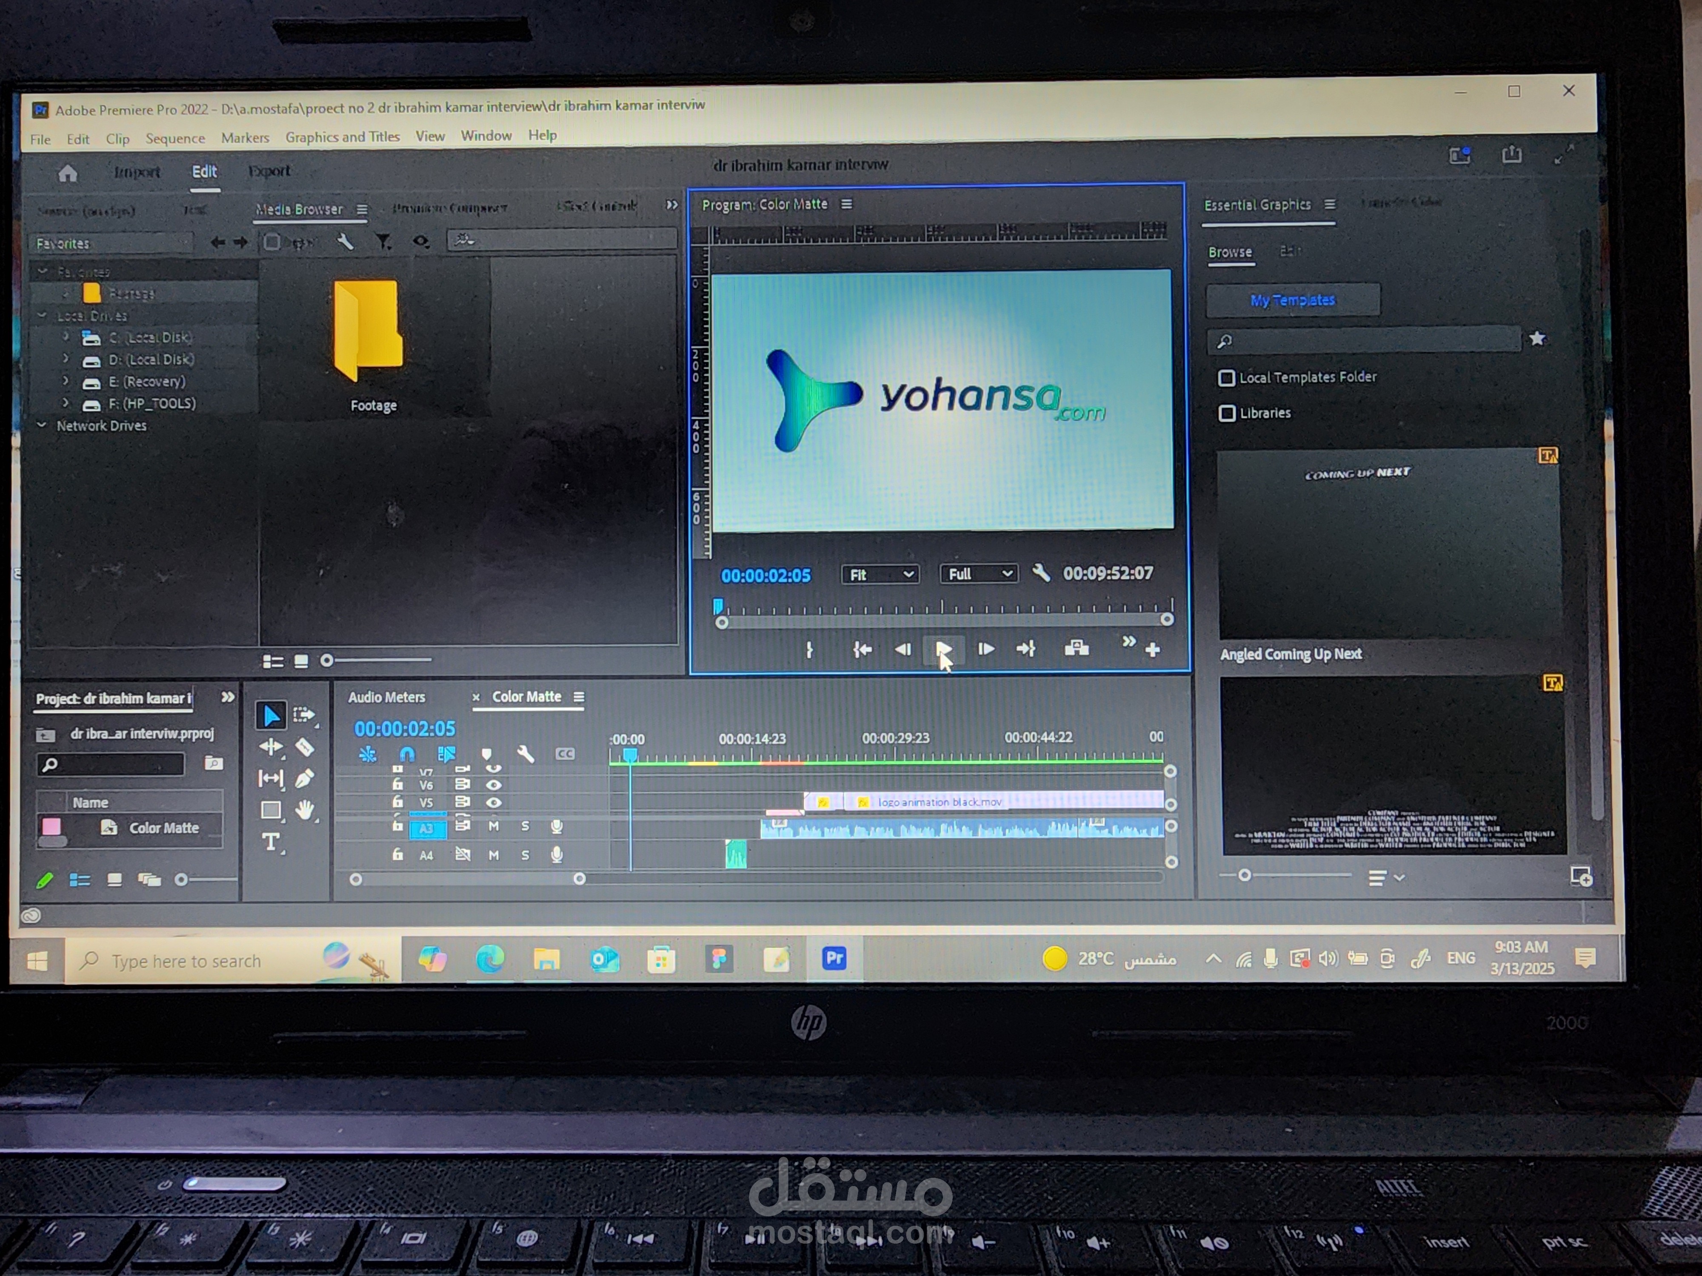Select the Track Select Forward tool
The height and width of the screenshot is (1276, 1702).
[305, 715]
